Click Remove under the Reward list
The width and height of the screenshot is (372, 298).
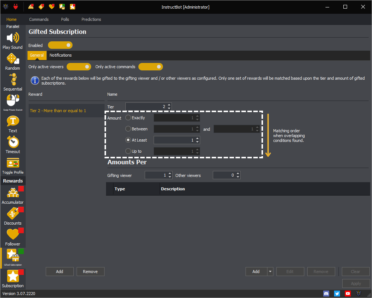(90, 272)
